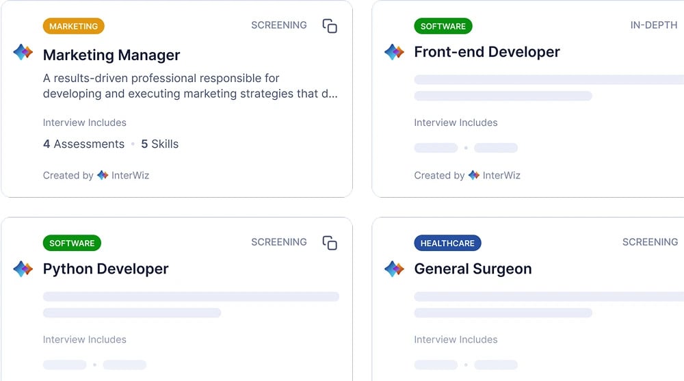This screenshot has width=684, height=381.
Task: Click InterWiz logo beside Marketing Manager title
Action: coord(23,52)
